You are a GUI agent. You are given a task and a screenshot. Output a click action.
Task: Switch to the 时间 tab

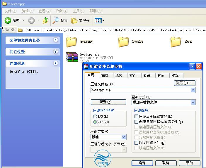(163, 76)
